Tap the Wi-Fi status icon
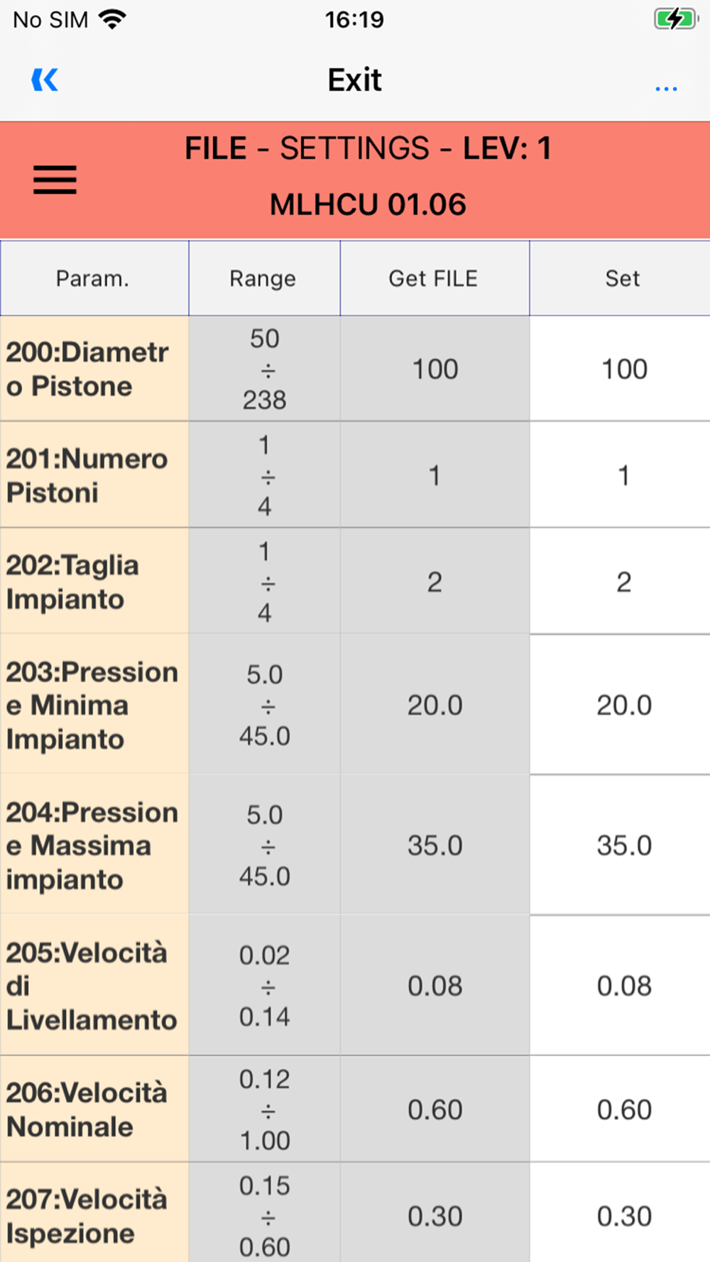 point(112,19)
